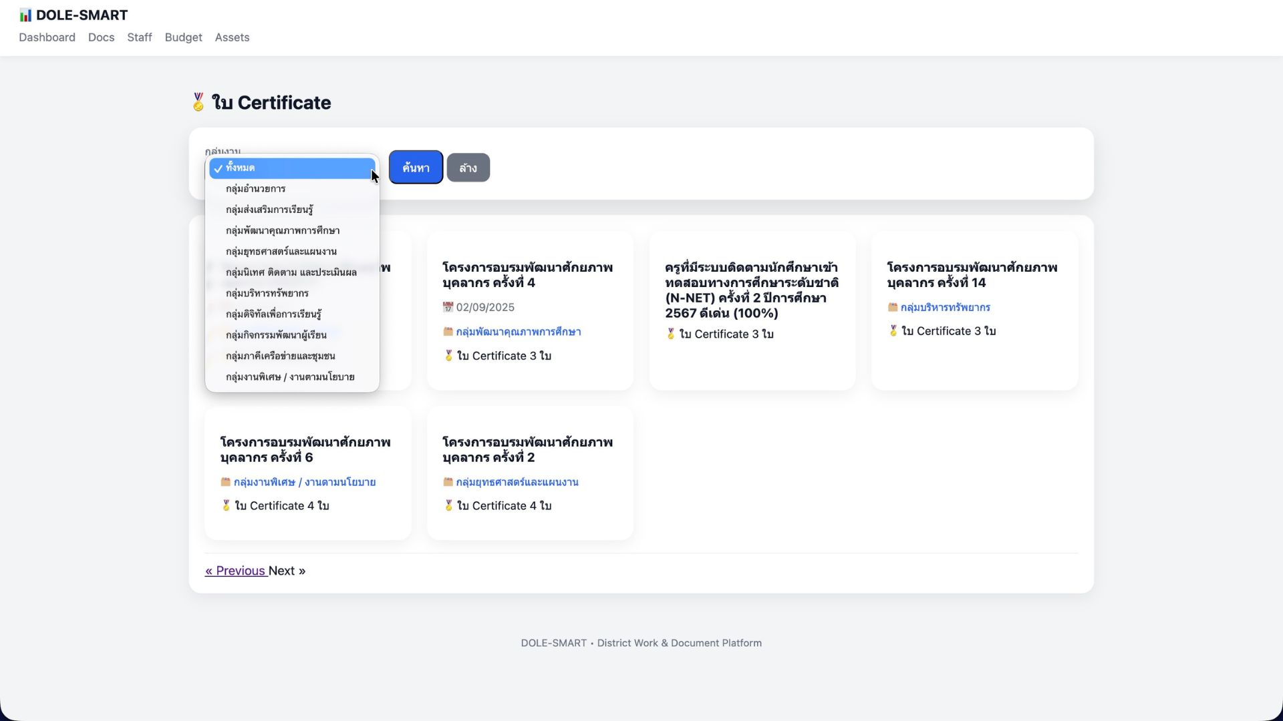Click folder icon beside กลุ่มพัฒนาคุณภาพการศึกษา

click(x=448, y=332)
